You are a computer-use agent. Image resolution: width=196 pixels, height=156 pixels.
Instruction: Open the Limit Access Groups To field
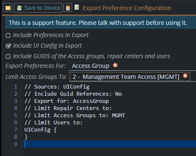[x=132, y=77]
